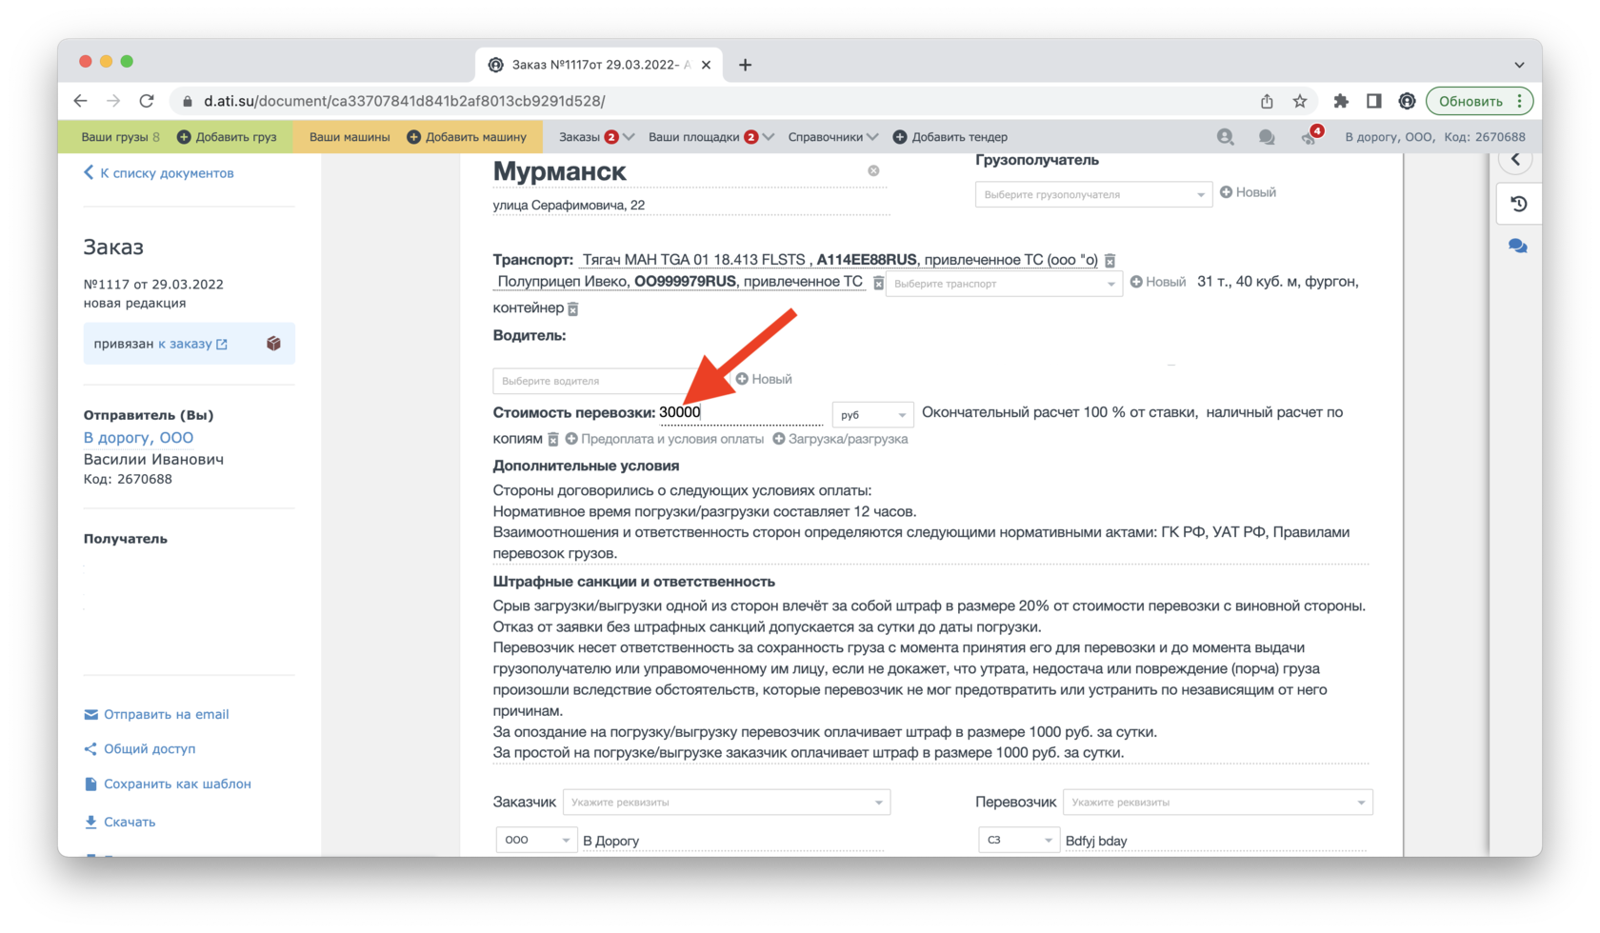Open the Выберите водителя field
This screenshot has height=933, width=1600.
610,381
